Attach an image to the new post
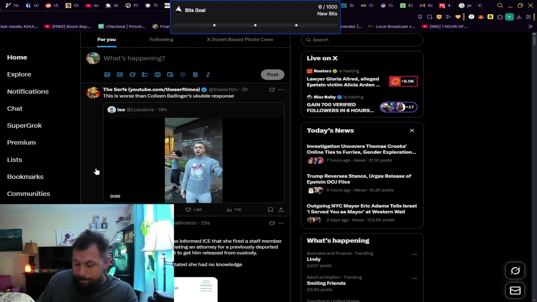 pyautogui.click(x=107, y=75)
